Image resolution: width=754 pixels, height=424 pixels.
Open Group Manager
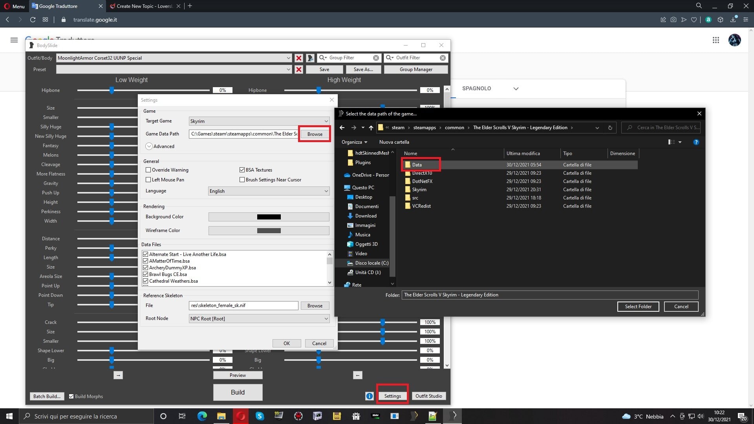point(416,69)
